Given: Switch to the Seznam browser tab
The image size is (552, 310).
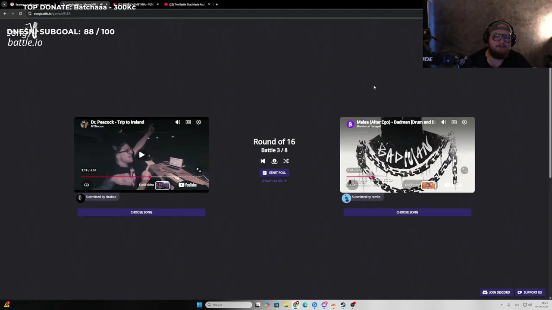Looking at the screenshot, I should tap(32, 4).
